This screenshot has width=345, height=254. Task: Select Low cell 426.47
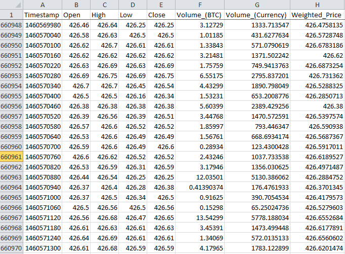click(x=133, y=218)
